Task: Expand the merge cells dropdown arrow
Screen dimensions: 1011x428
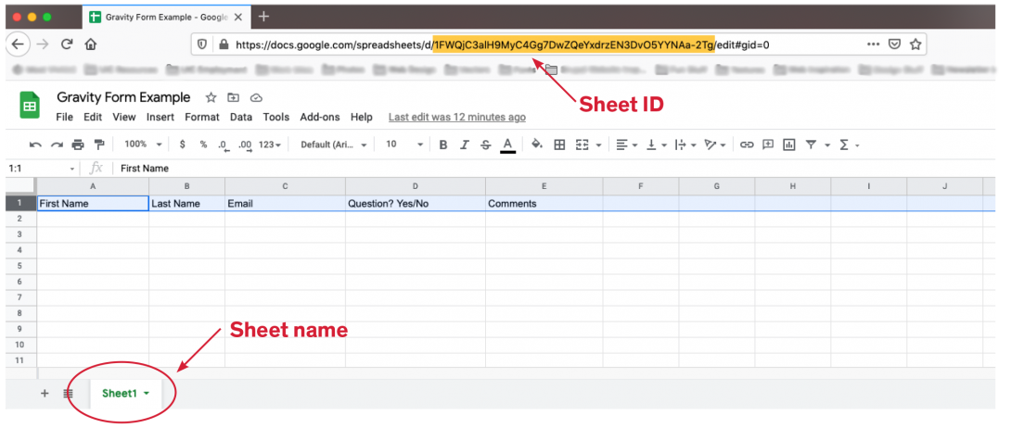Action: pos(599,145)
